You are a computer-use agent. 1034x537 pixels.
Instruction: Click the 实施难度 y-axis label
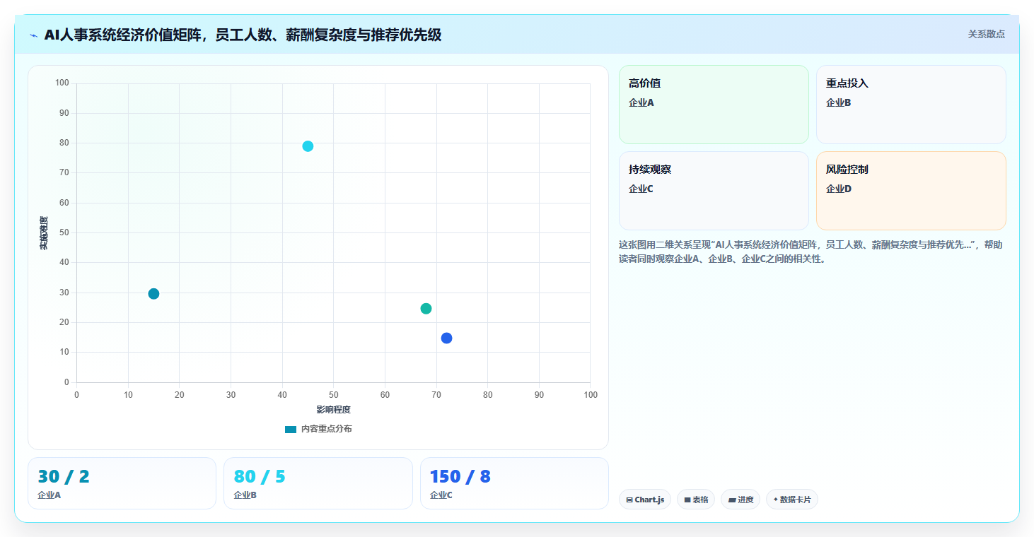click(x=44, y=233)
